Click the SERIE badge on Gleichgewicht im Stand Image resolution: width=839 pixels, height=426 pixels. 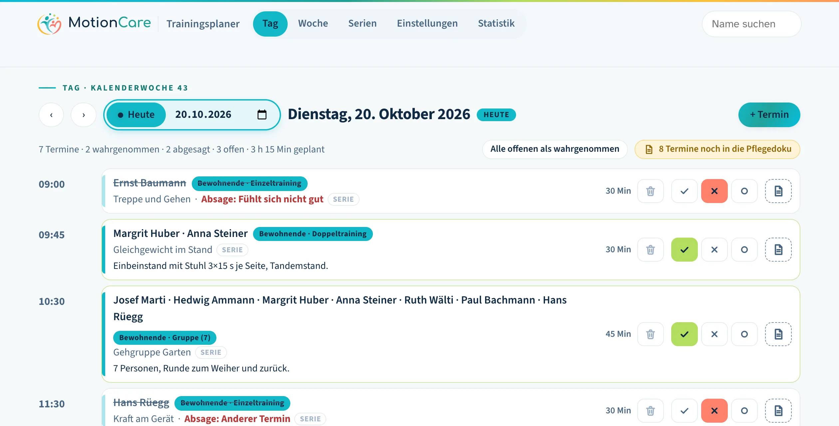tap(232, 250)
